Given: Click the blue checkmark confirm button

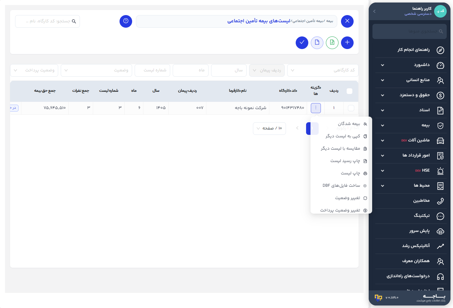Looking at the screenshot, I should 302,43.
